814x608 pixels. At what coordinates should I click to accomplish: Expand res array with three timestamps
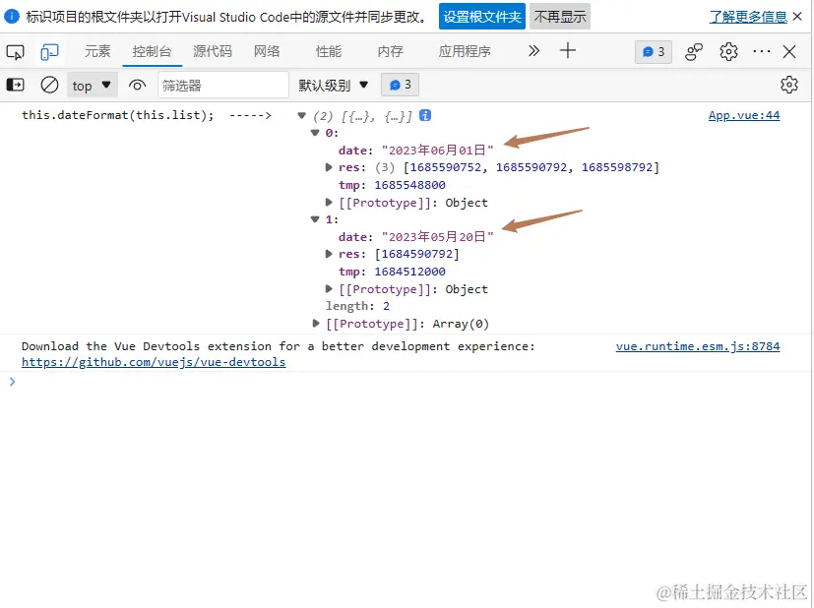coord(328,167)
